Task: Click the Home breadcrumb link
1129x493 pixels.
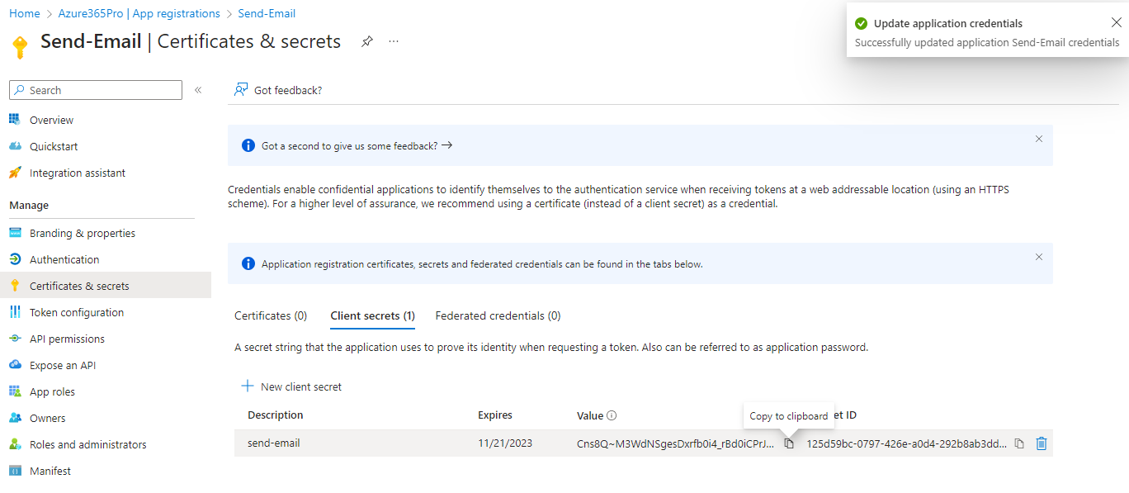Action: [25, 13]
